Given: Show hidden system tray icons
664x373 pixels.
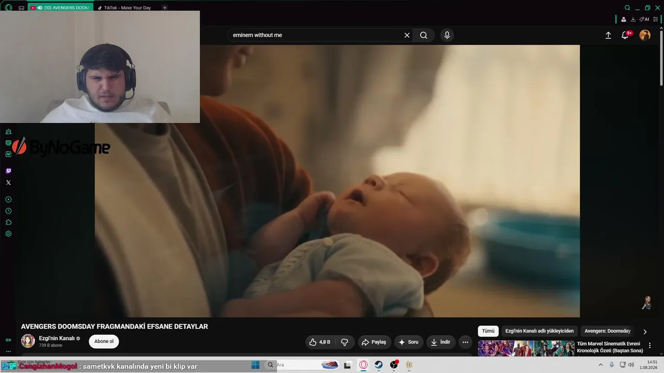Looking at the screenshot, I should (601, 365).
